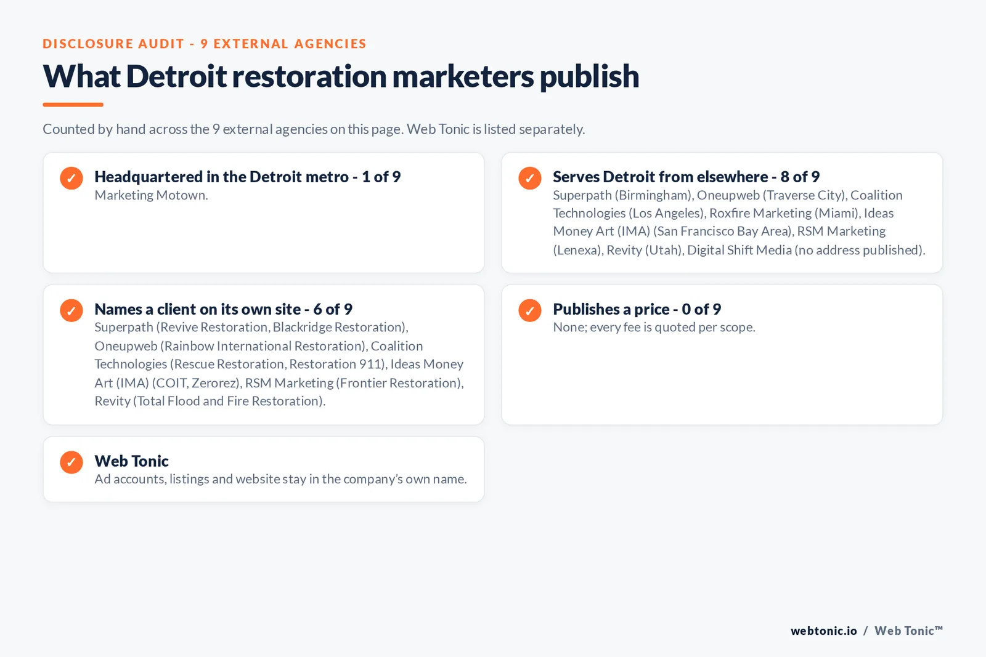Viewport: 986px width, 657px height.
Task: Select the 'Web Tonic' card heading
Action: 131,461
